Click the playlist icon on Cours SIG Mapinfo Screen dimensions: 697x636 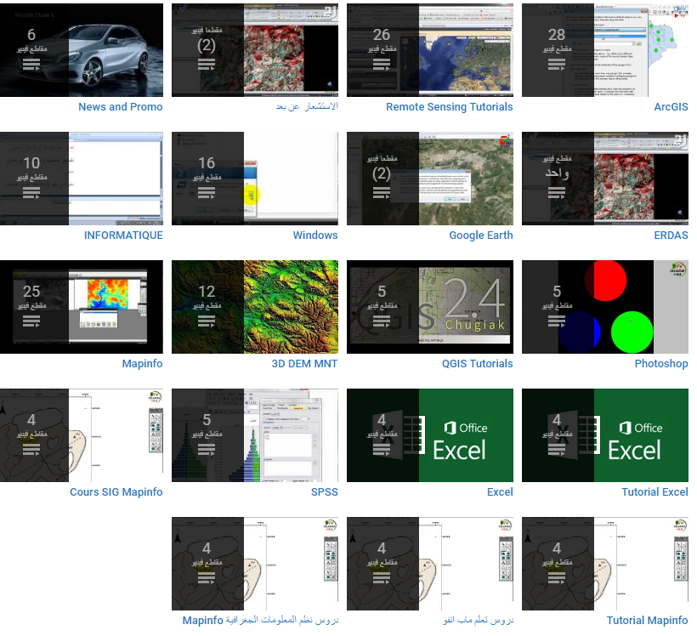coord(31,450)
